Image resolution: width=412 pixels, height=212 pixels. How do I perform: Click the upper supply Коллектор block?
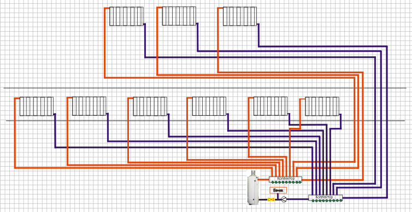point(286,180)
